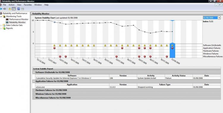Open the Favorites menu
223x113 pixels.
[28, 5]
